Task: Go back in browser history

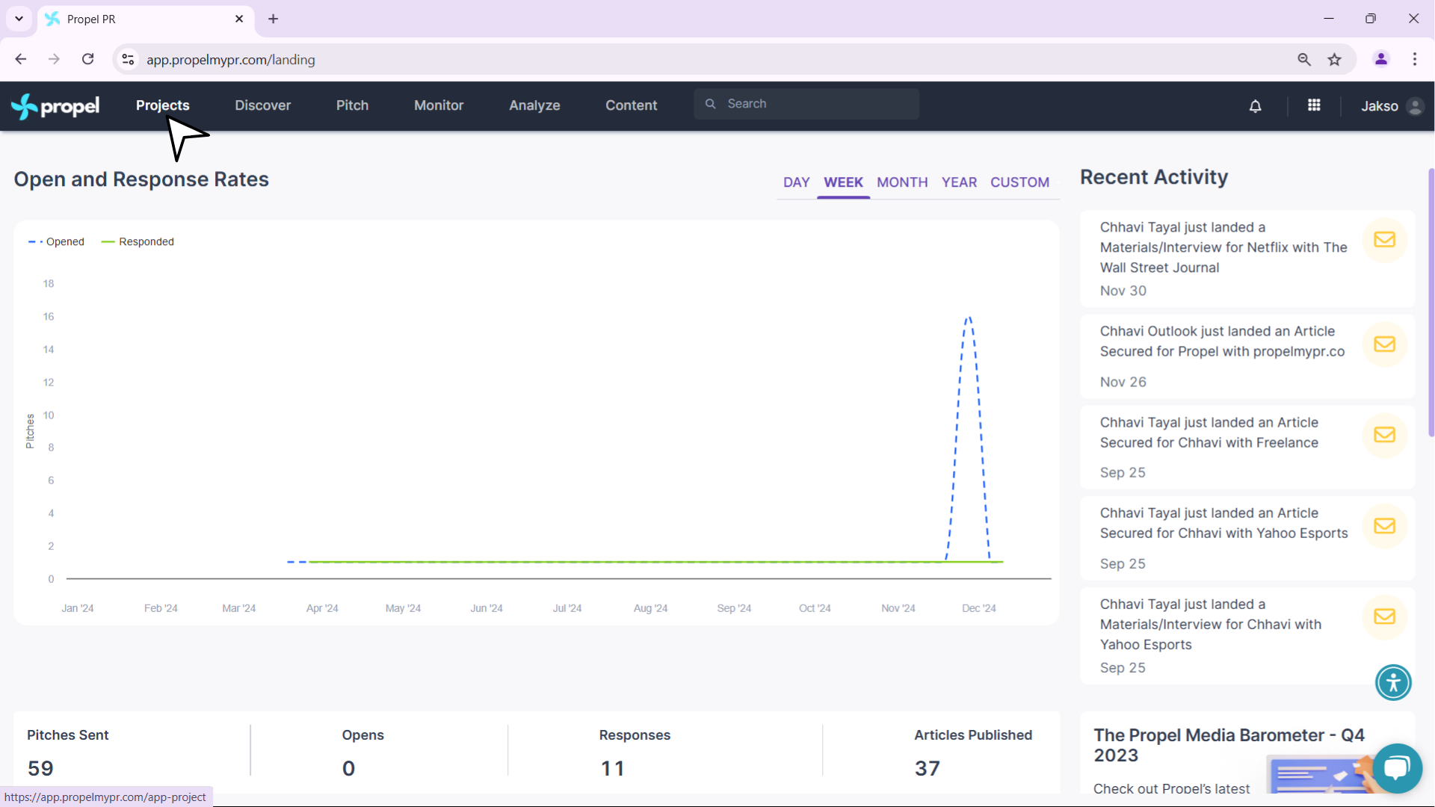Action: click(x=21, y=59)
